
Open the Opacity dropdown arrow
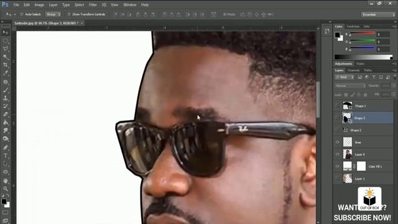pos(394,86)
